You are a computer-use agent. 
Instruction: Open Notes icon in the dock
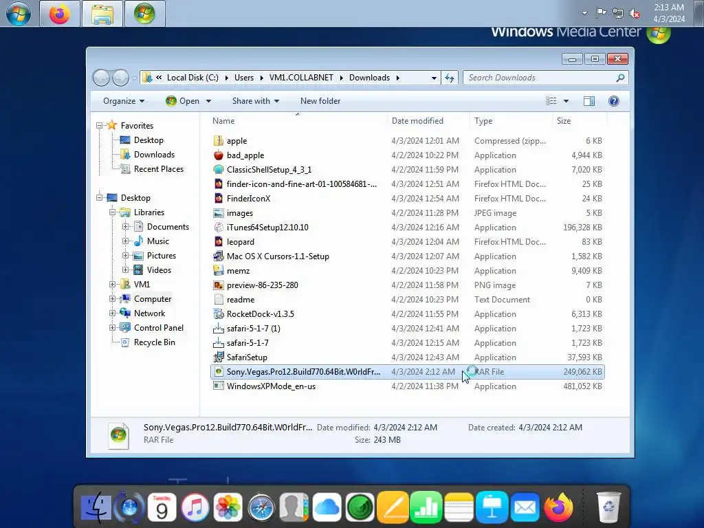point(459,507)
